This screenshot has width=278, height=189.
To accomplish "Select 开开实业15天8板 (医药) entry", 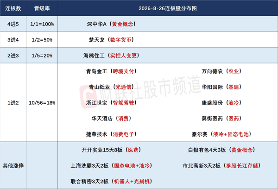I will [x=111, y=150].
